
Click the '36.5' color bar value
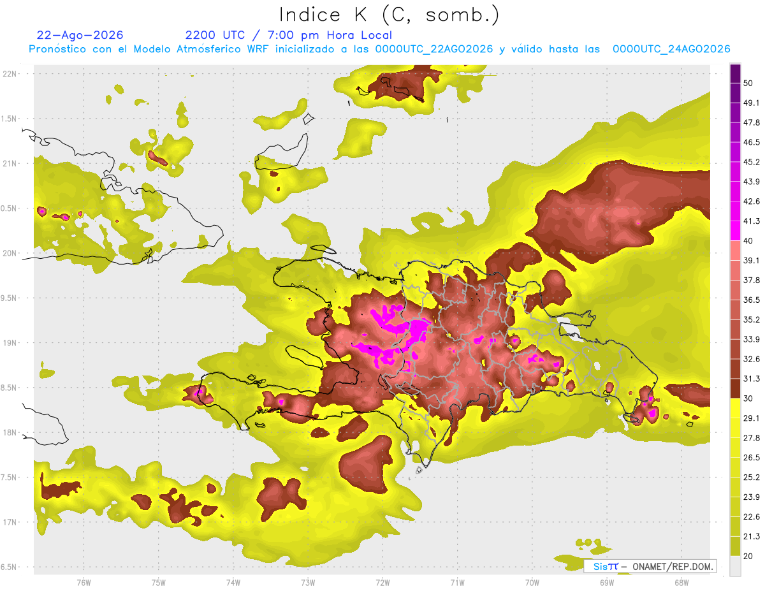pyautogui.click(x=752, y=300)
